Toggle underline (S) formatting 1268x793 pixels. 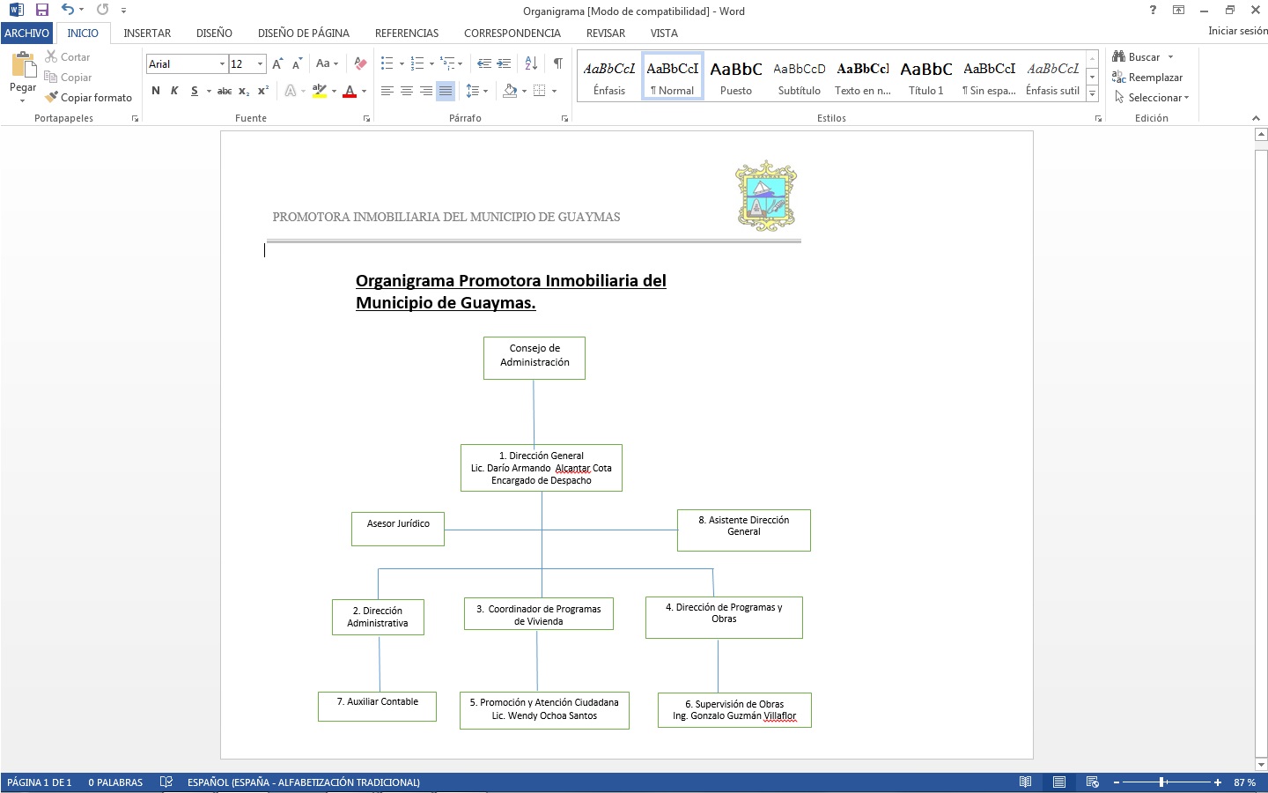coord(195,91)
